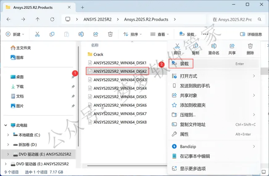The height and width of the screenshot is (176, 269).
Task: Collapse the 此电脑 tree node
Action: pos(5,125)
